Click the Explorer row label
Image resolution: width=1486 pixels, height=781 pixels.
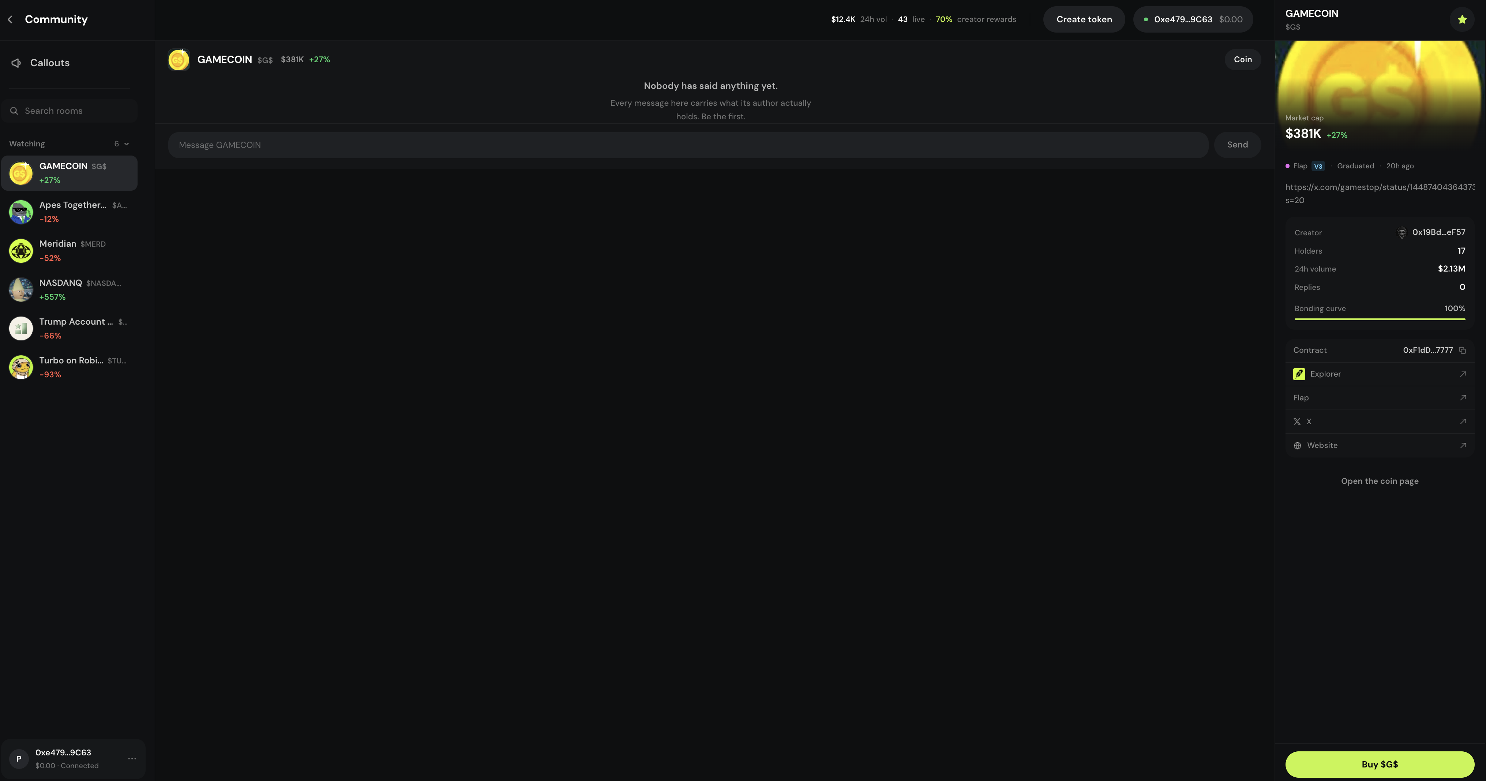tap(1326, 374)
